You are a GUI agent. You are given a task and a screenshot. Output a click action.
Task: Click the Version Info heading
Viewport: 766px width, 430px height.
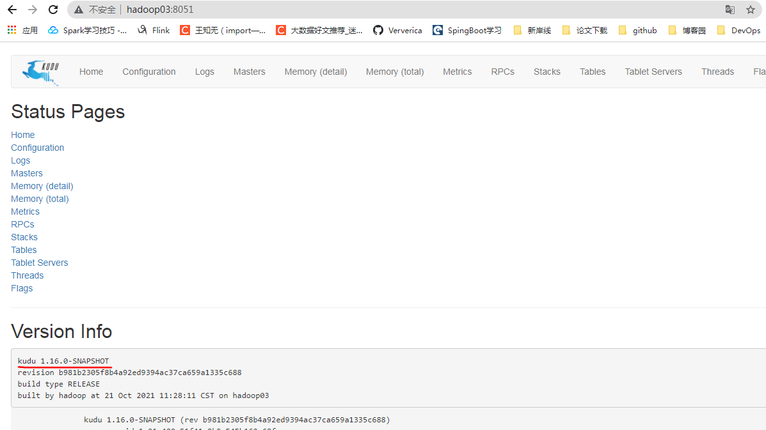[61, 332]
